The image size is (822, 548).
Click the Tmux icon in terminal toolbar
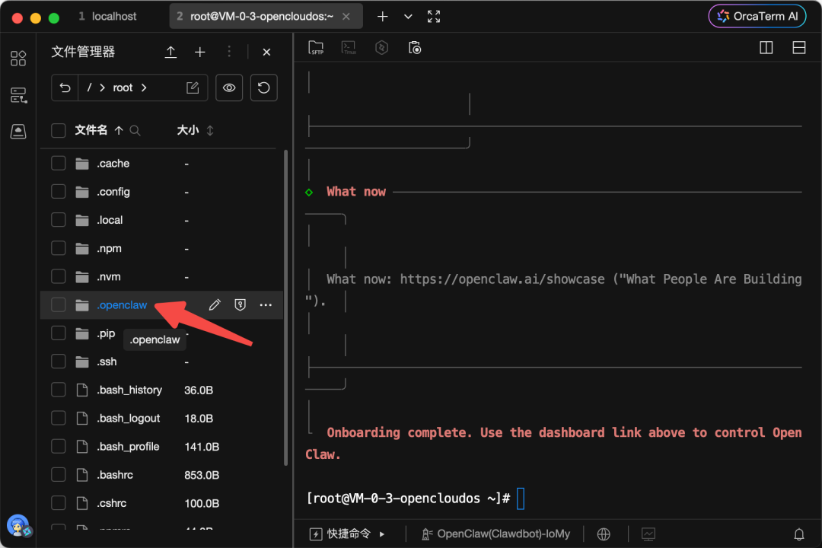coord(349,47)
